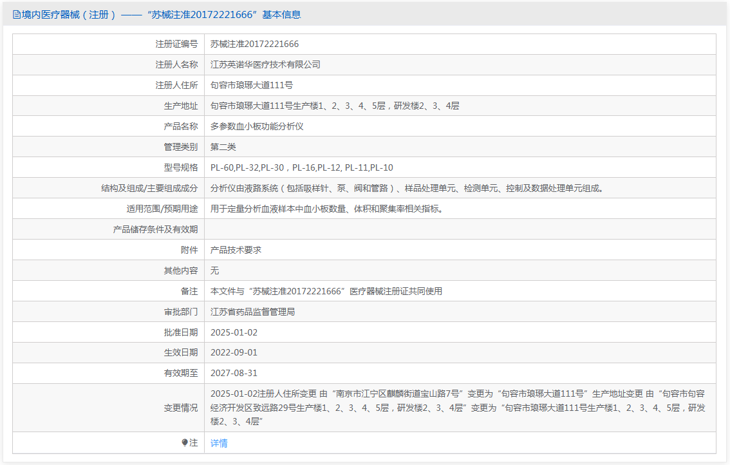Select management class 第二类

(x=223, y=147)
